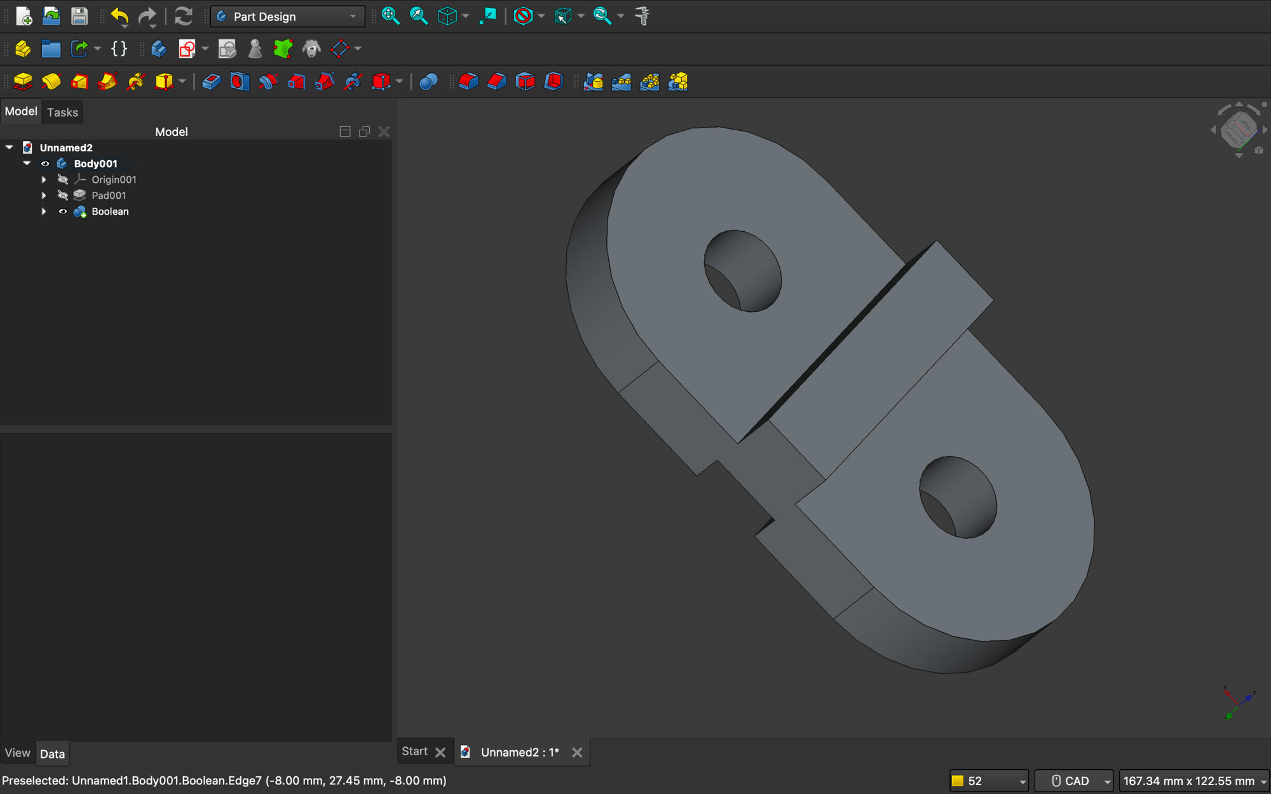
Task: Start the Hole tool
Action: [240, 81]
